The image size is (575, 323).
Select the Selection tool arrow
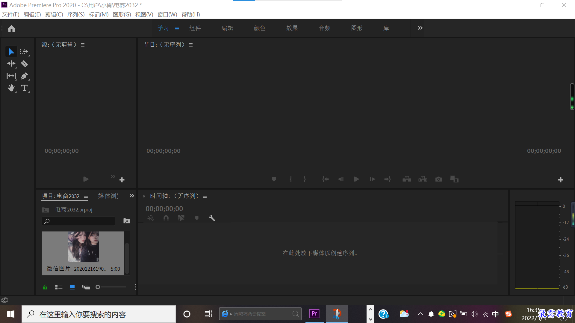[11, 52]
